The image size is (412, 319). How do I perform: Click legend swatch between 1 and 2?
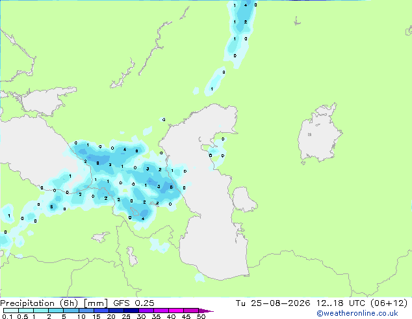[x=41, y=311]
